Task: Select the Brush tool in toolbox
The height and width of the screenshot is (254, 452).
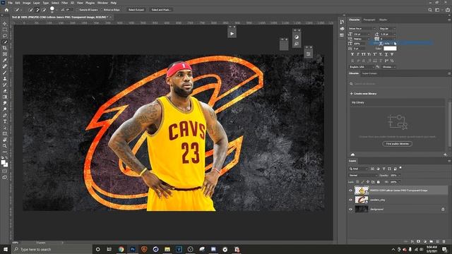Action: [5, 73]
